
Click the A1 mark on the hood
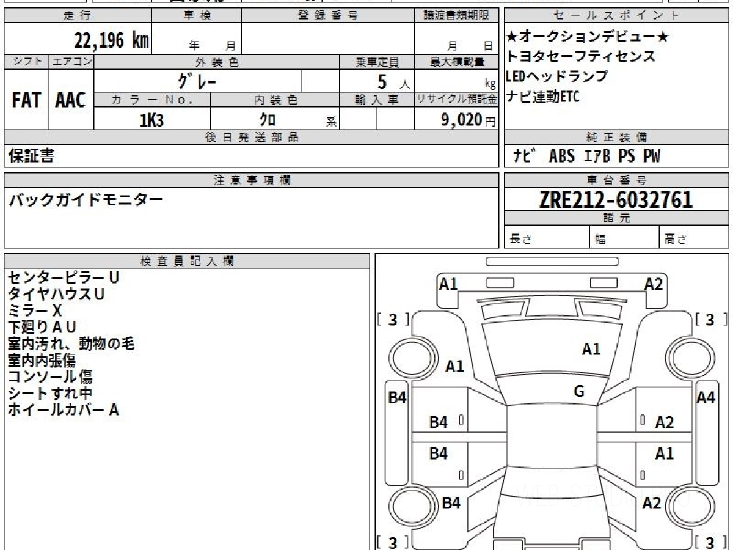591,350
